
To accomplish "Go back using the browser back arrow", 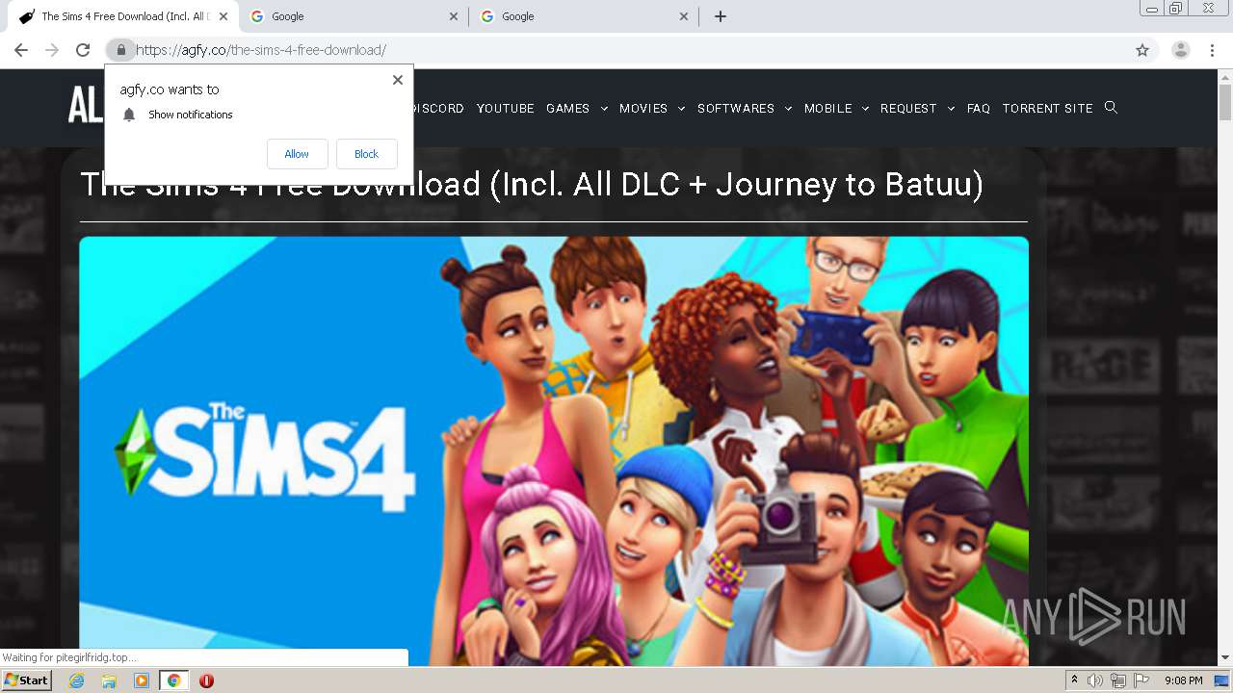I will point(21,50).
